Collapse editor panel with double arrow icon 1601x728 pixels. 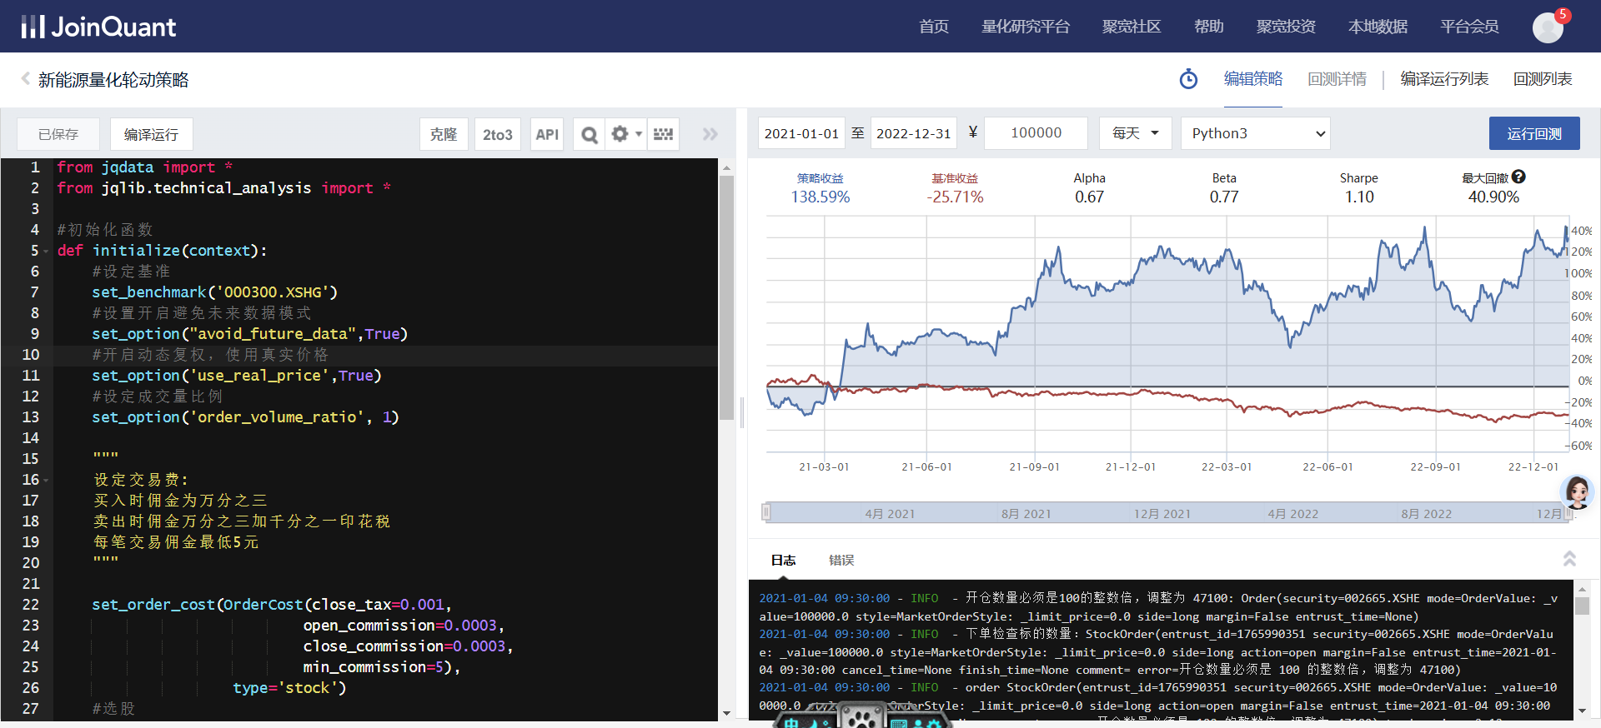pyautogui.click(x=710, y=134)
